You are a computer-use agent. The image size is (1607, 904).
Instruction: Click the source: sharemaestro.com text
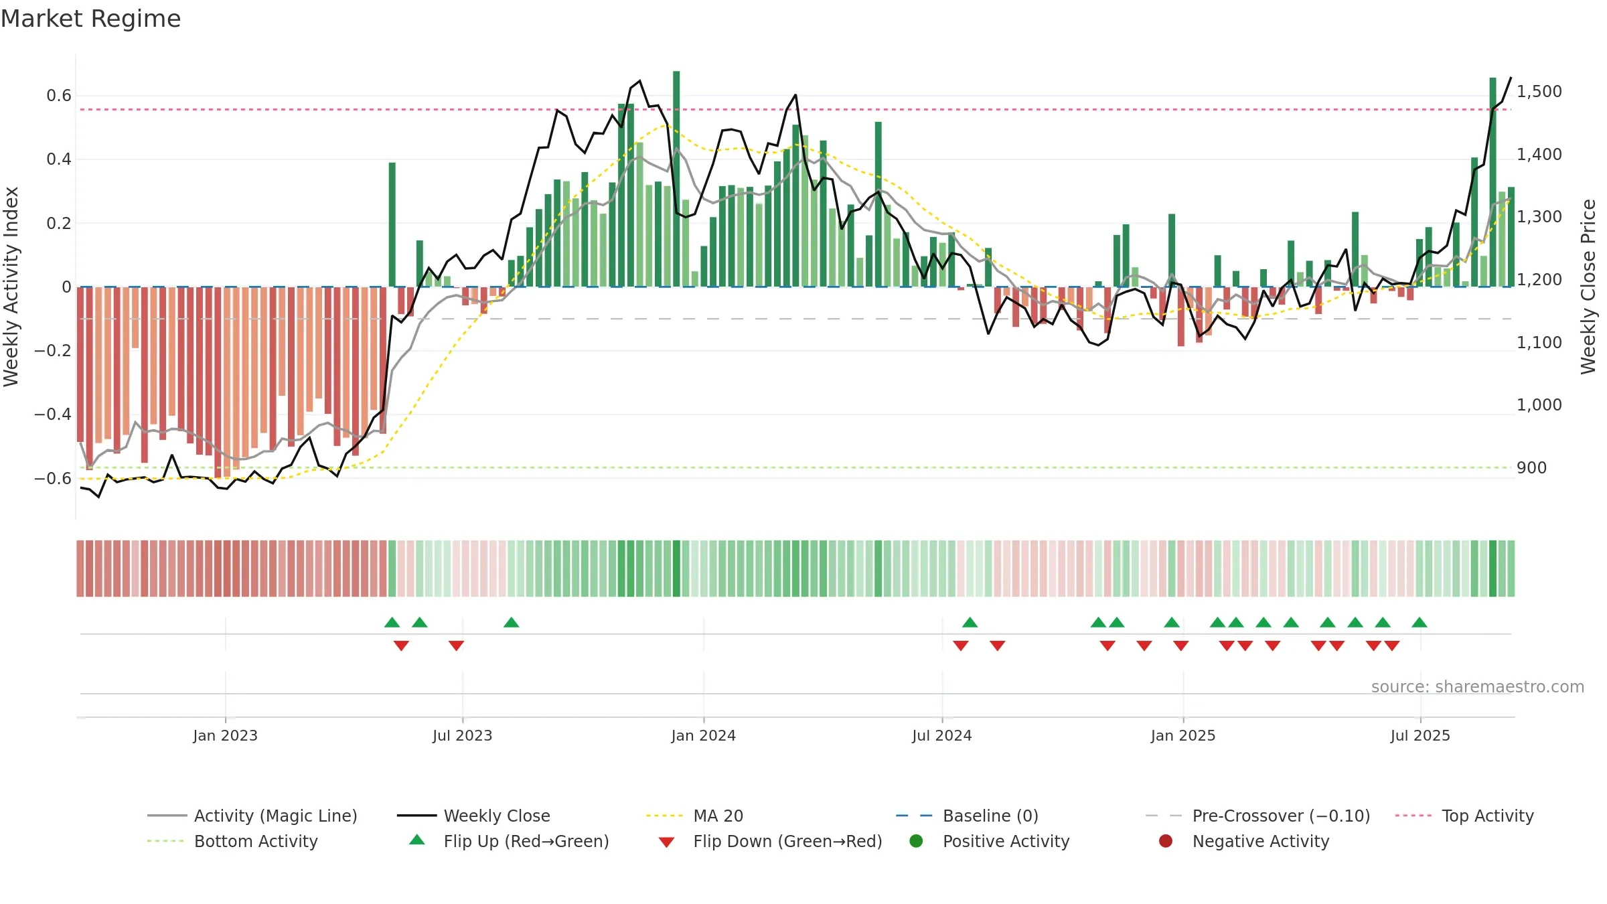pyautogui.click(x=1478, y=687)
